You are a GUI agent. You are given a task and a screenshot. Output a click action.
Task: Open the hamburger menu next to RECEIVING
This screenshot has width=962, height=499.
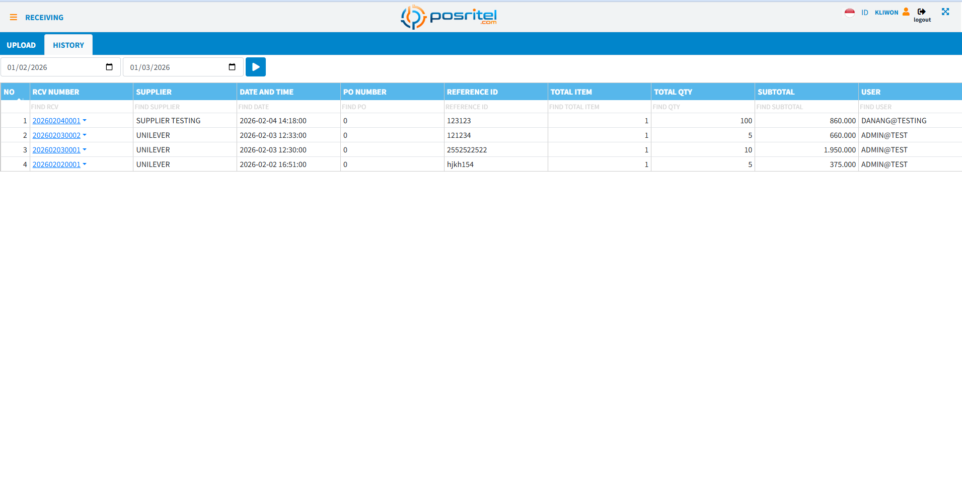coord(14,18)
